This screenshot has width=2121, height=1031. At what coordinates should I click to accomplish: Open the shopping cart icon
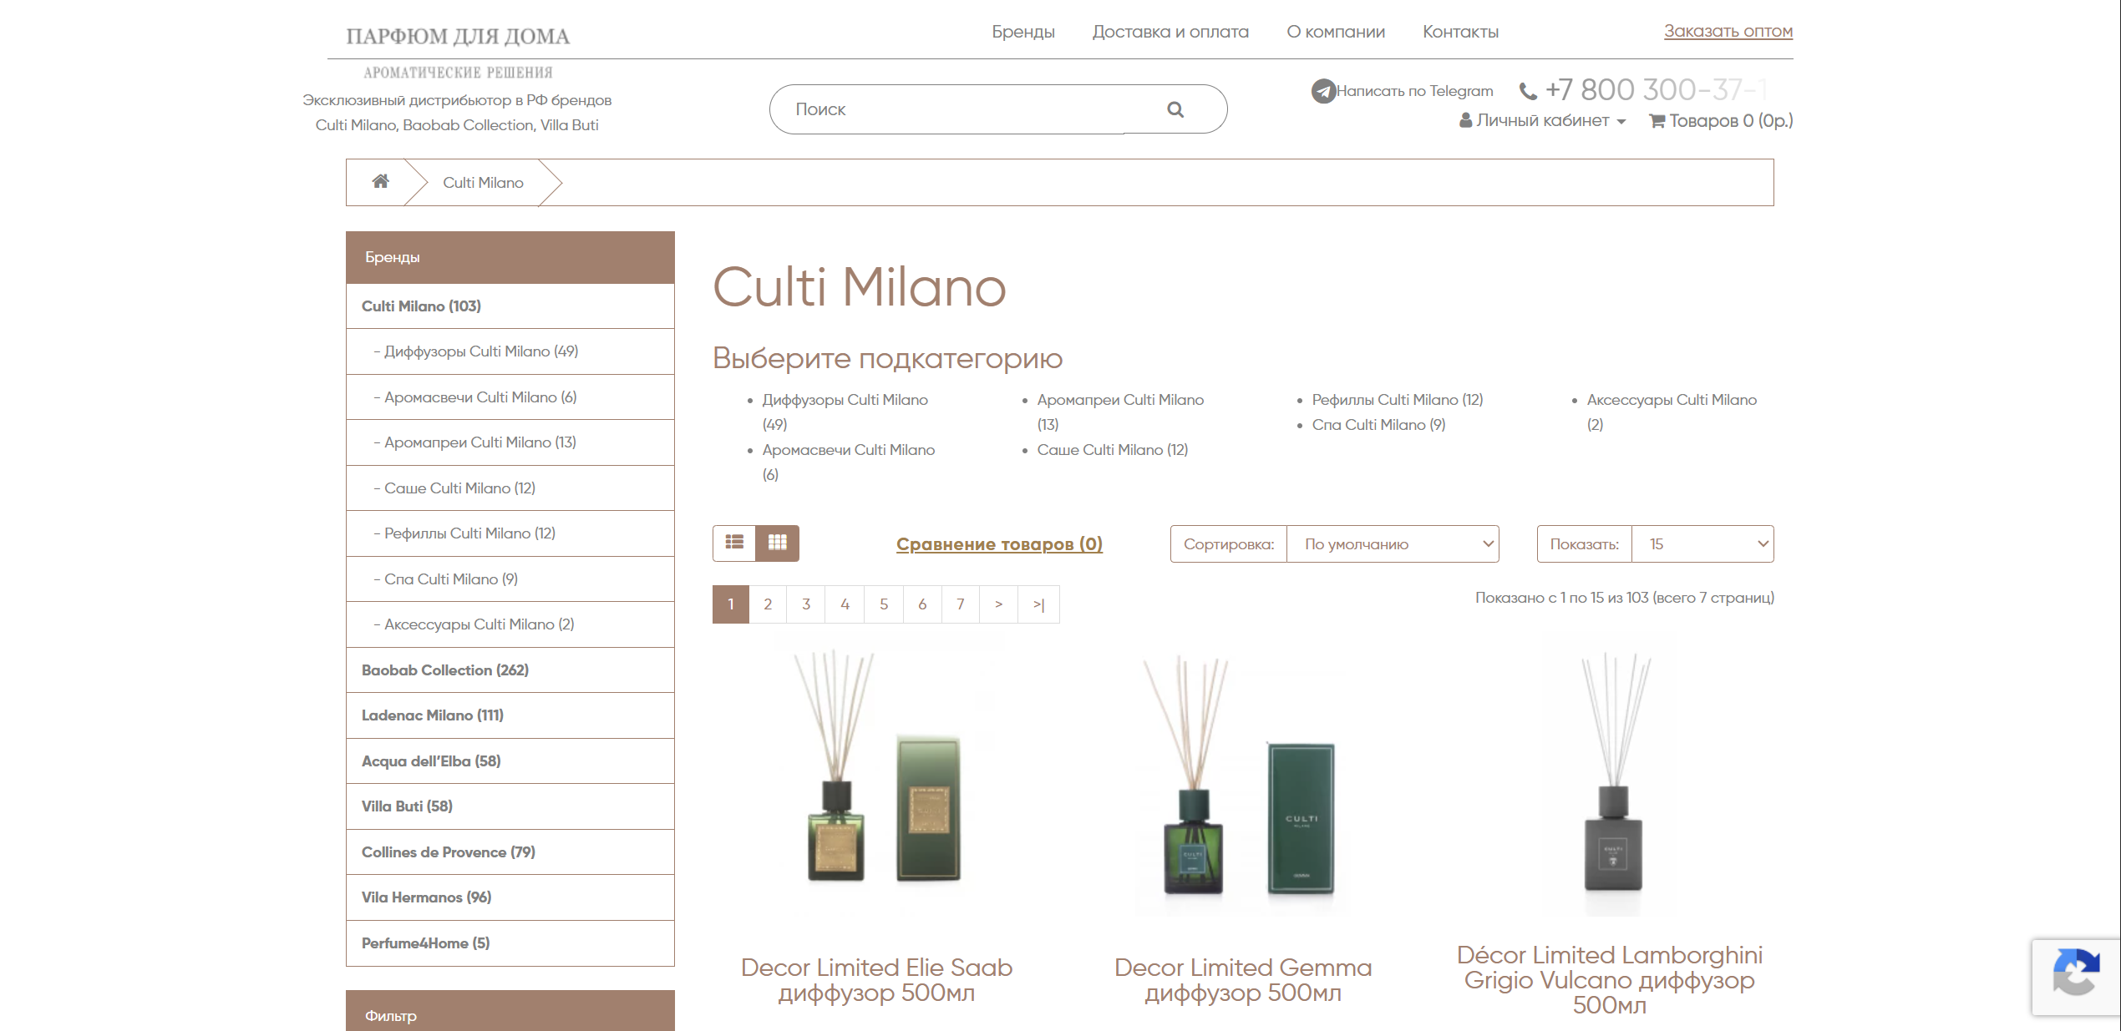(1657, 121)
